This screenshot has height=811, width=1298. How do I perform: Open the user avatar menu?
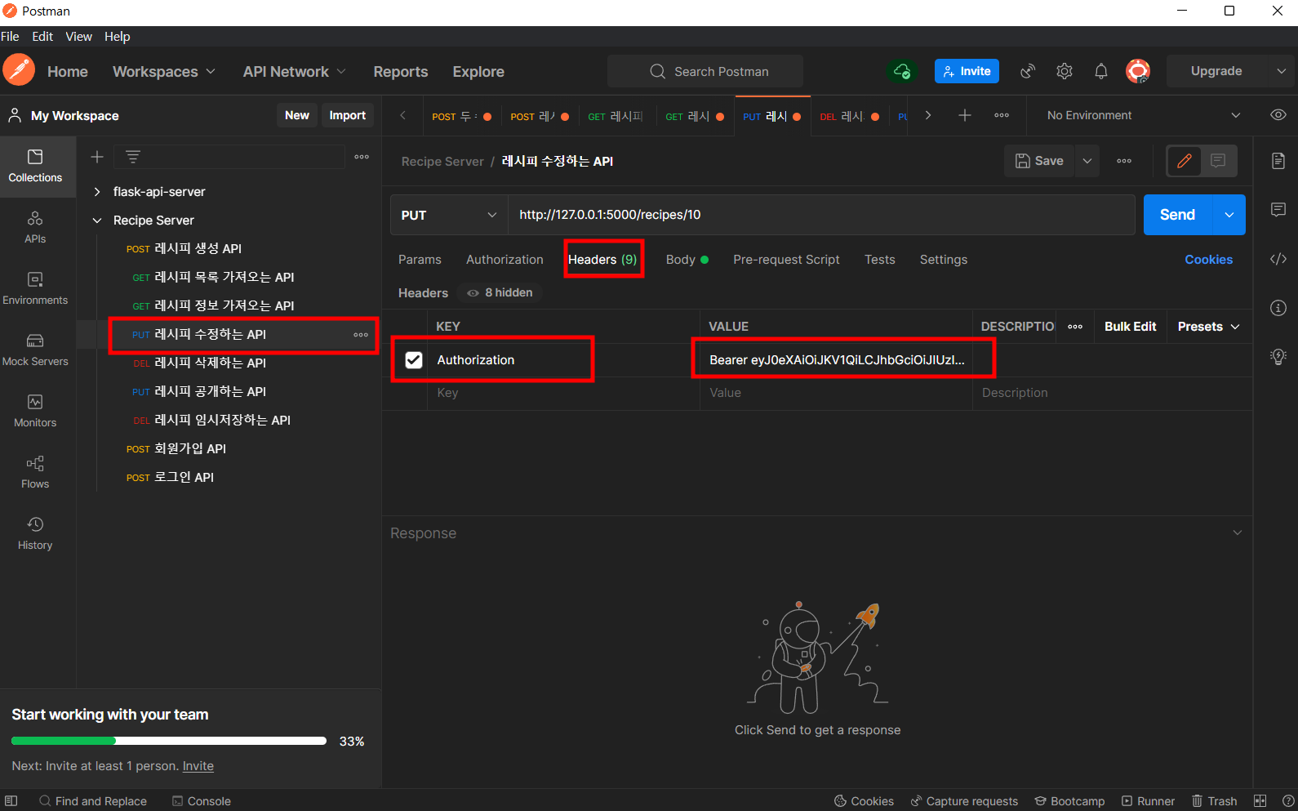tap(1138, 71)
